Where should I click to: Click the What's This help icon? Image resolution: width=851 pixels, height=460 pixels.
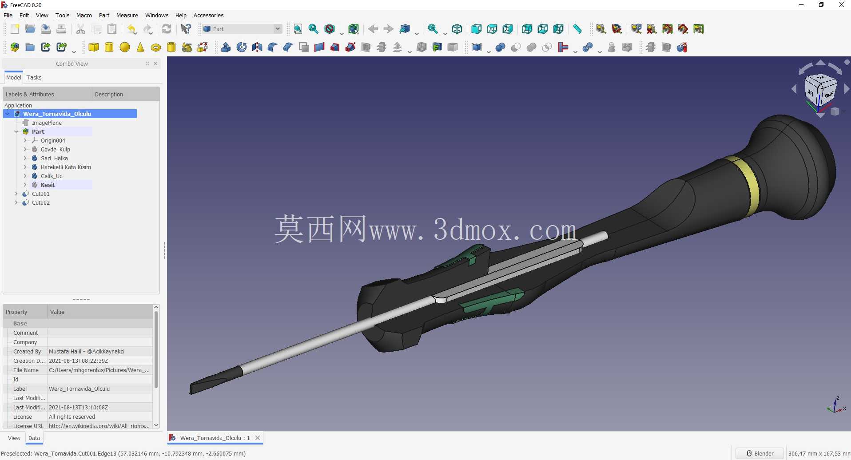coord(186,29)
